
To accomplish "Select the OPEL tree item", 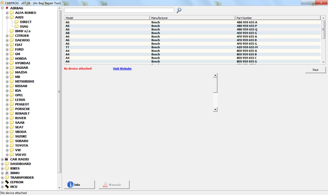I will click(x=19, y=95).
